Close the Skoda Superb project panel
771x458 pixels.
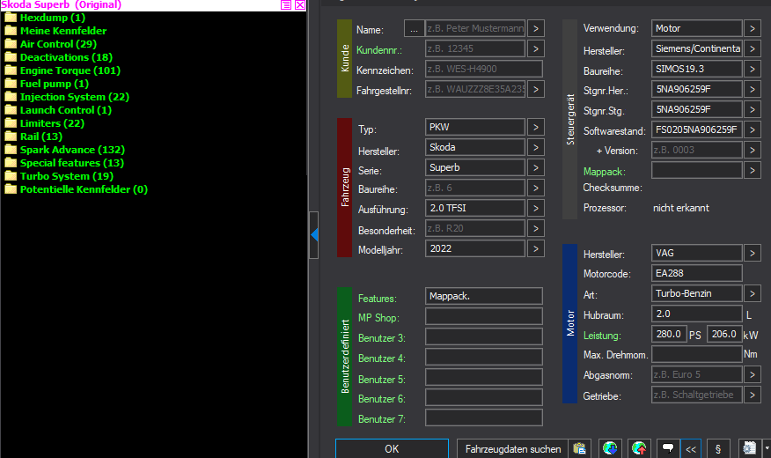pos(300,5)
